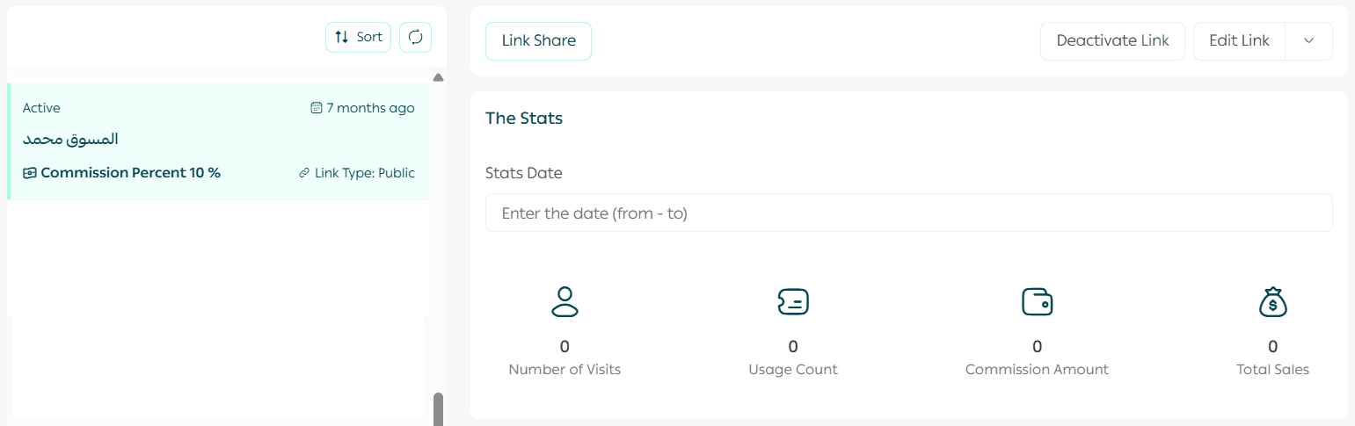This screenshot has height=426, width=1355.
Task: Click the refresh list icon button
Action: click(x=416, y=37)
